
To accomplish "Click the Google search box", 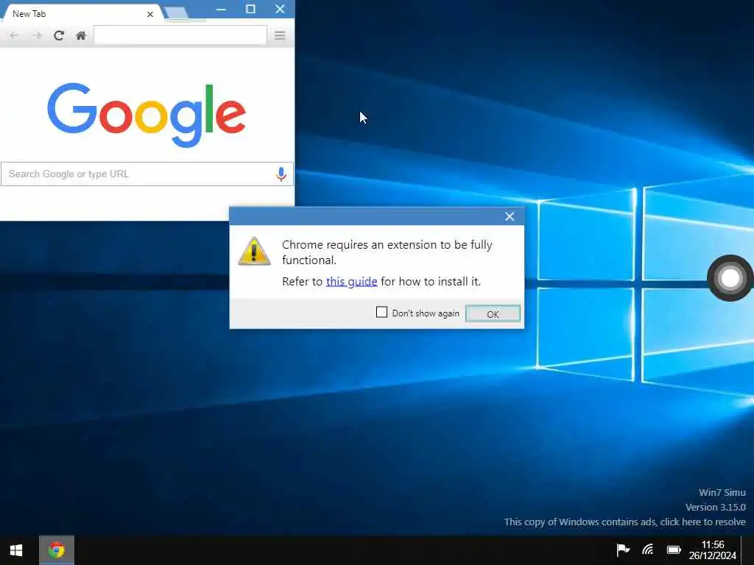I will point(147,174).
